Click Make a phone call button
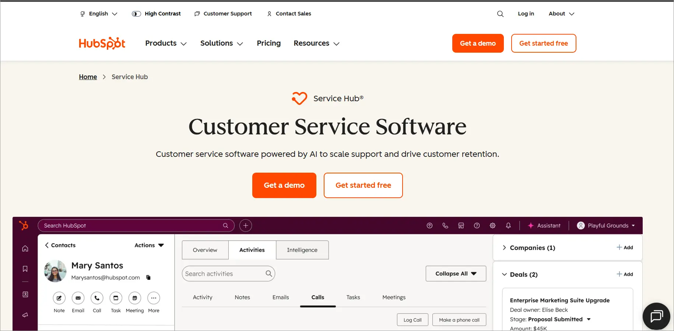The width and height of the screenshot is (674, 331). [459, 320]
